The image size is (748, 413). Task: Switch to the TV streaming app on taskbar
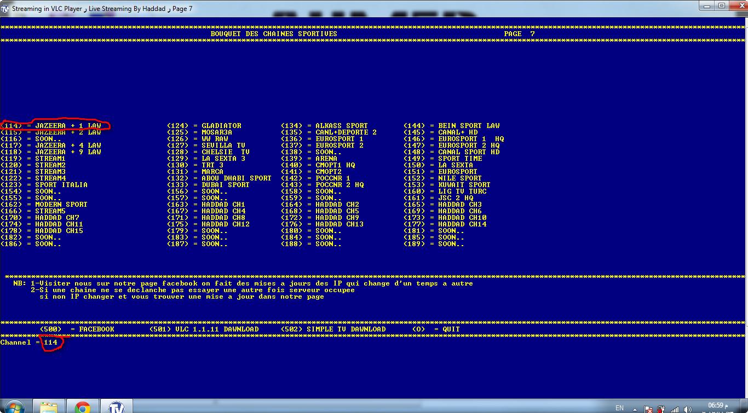[x=116, y=408]
